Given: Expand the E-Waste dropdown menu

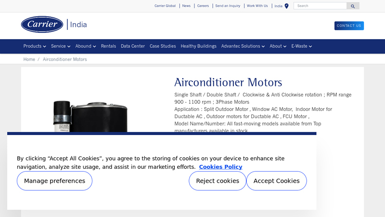Looking at the screenshot, I should tap(302, 46).
